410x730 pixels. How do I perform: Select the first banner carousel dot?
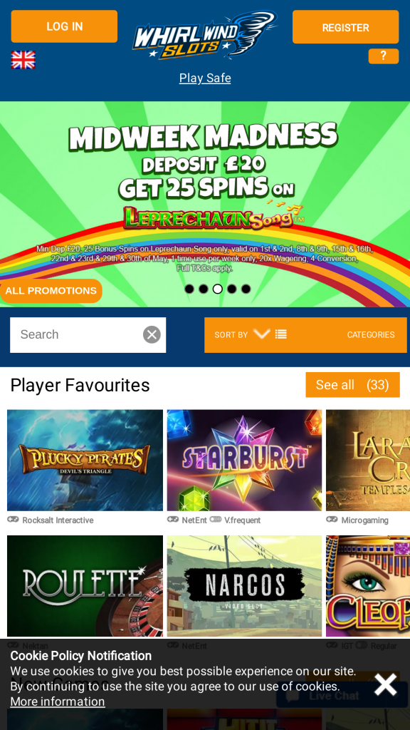click(189, 289)
